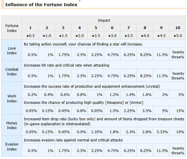Select the "Fortune Index" header cell
The height and width of the screenshot is (159, 187).
[x=12, y=28]
